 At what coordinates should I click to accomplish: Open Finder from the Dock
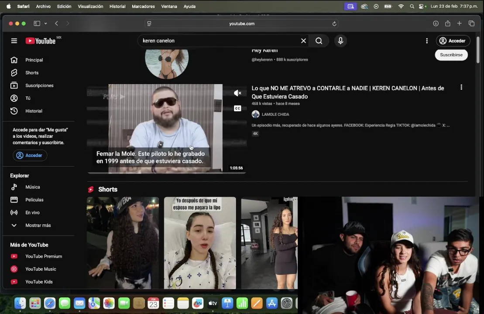[20, 304]
